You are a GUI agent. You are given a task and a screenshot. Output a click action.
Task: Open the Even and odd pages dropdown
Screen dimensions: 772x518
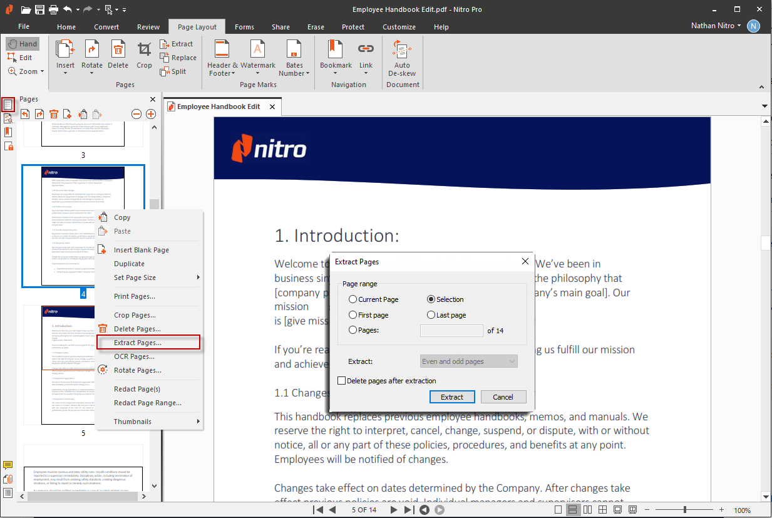[469, 361]
